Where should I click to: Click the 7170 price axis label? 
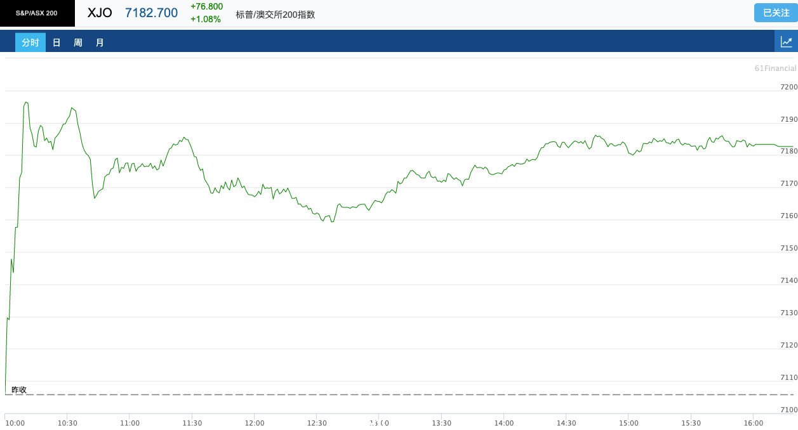(x=788, y=183)
